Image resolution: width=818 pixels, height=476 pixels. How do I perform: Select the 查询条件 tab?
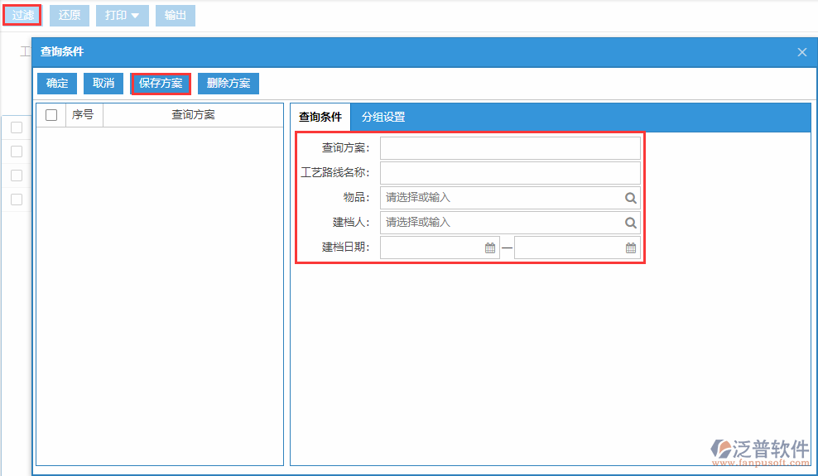320,118
